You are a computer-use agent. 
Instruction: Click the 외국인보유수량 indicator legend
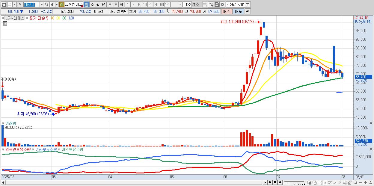click(x=18, y=149)
